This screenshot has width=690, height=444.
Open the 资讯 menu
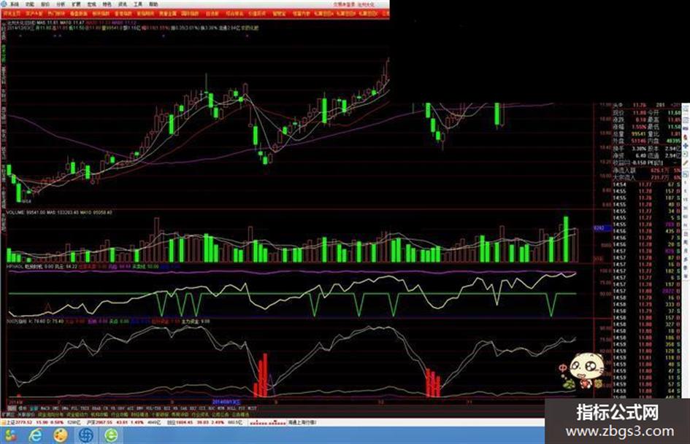(123, 4)
